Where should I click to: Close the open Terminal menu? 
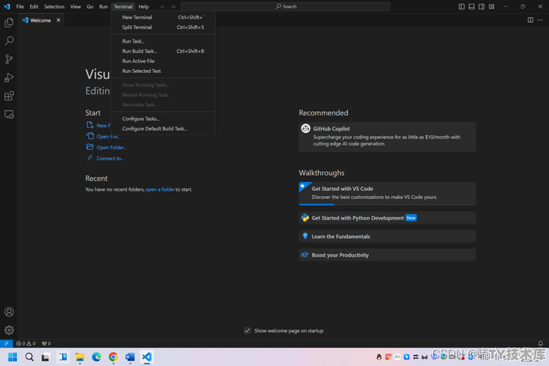[123, 6]
